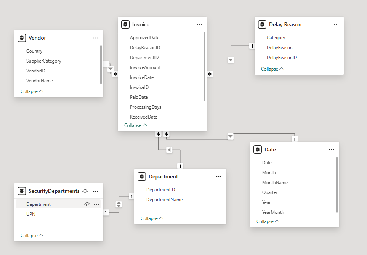Toggle visibility eye in SecurityDepartments table header
This screenshot has height=255, width=367.
point(85,191)
